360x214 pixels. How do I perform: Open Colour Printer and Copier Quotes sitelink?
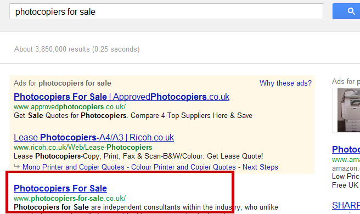pos(183,167)
